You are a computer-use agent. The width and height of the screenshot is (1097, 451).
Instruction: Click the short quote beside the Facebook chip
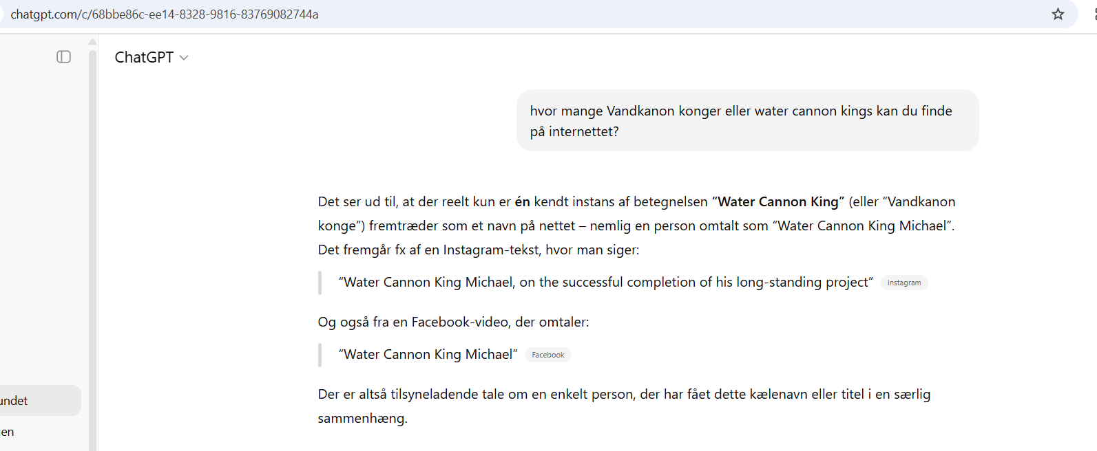[428, 355]
